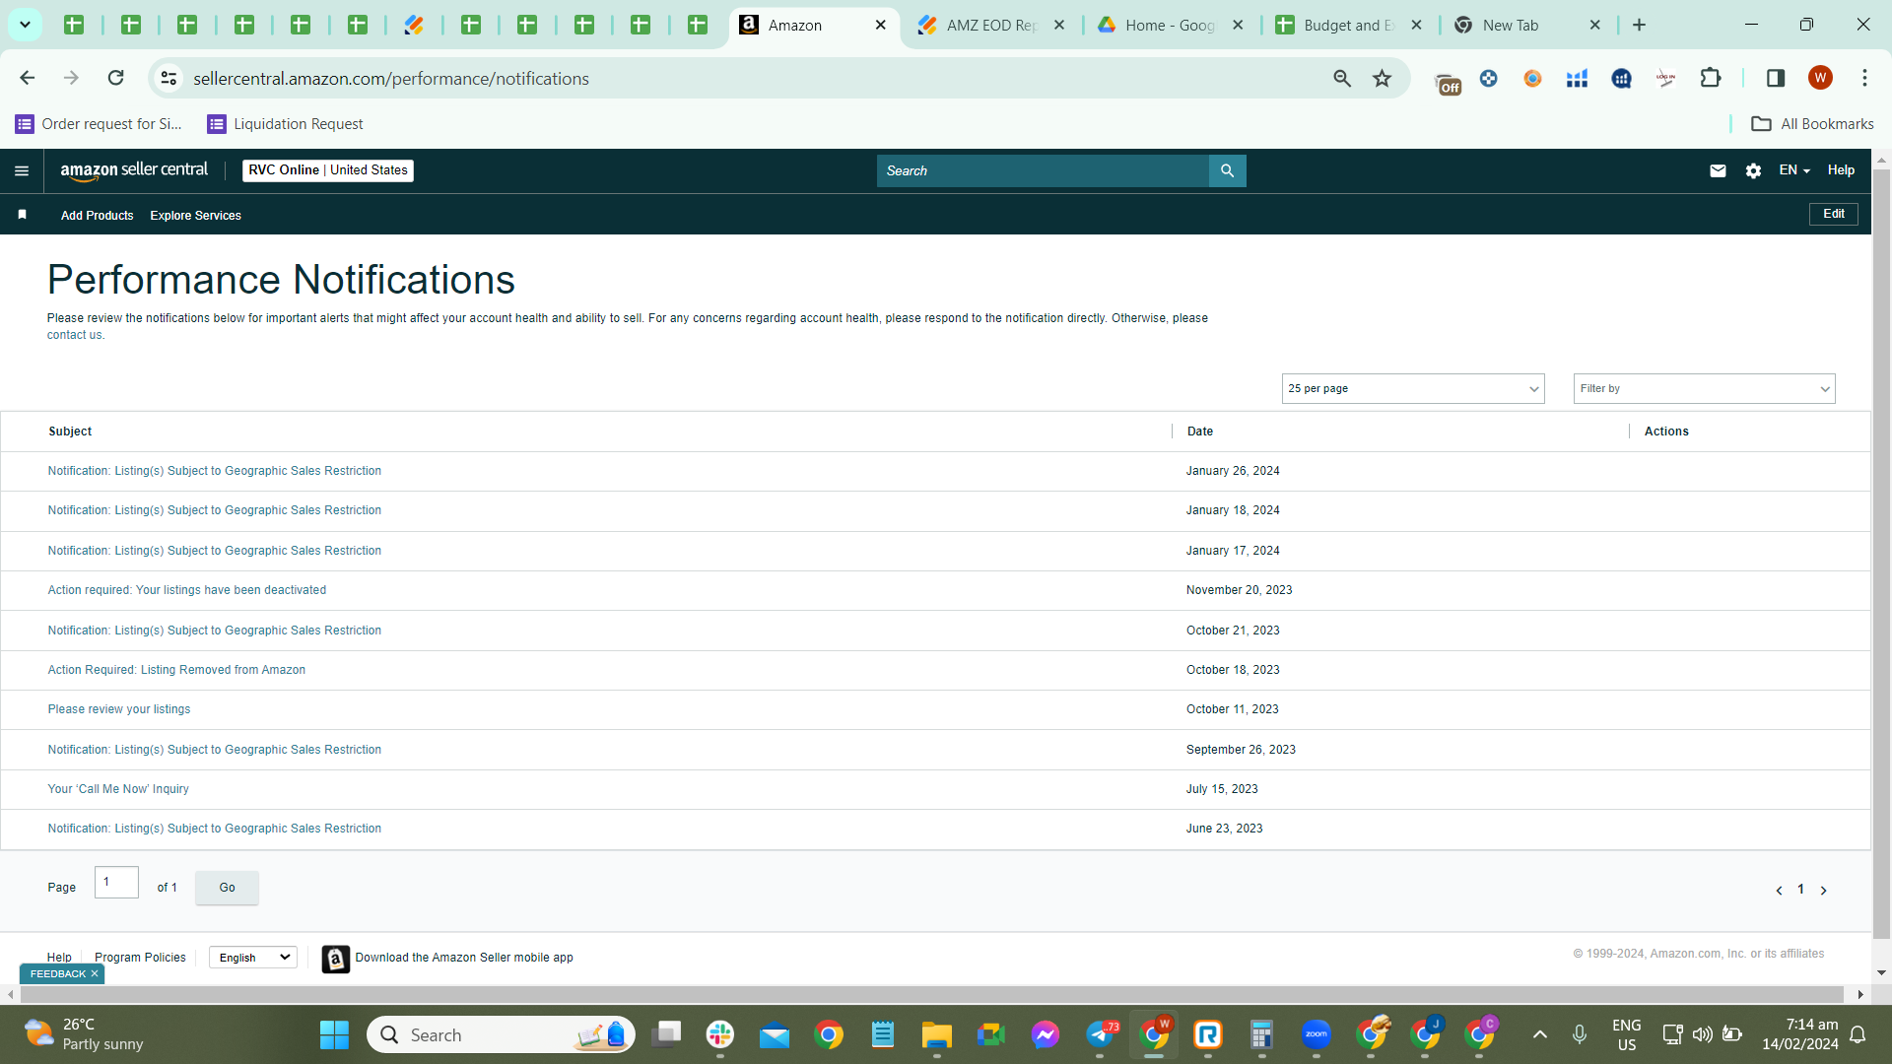The height and width of the screenshot is (1064, 1892).
Task: Switch to the Home - Google Drive tab
Action: pos(1170,26)
